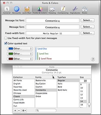Uncheck Color quoted text checkbox
Viewport: 101px width, 115px height.
[x=6, y=43]
